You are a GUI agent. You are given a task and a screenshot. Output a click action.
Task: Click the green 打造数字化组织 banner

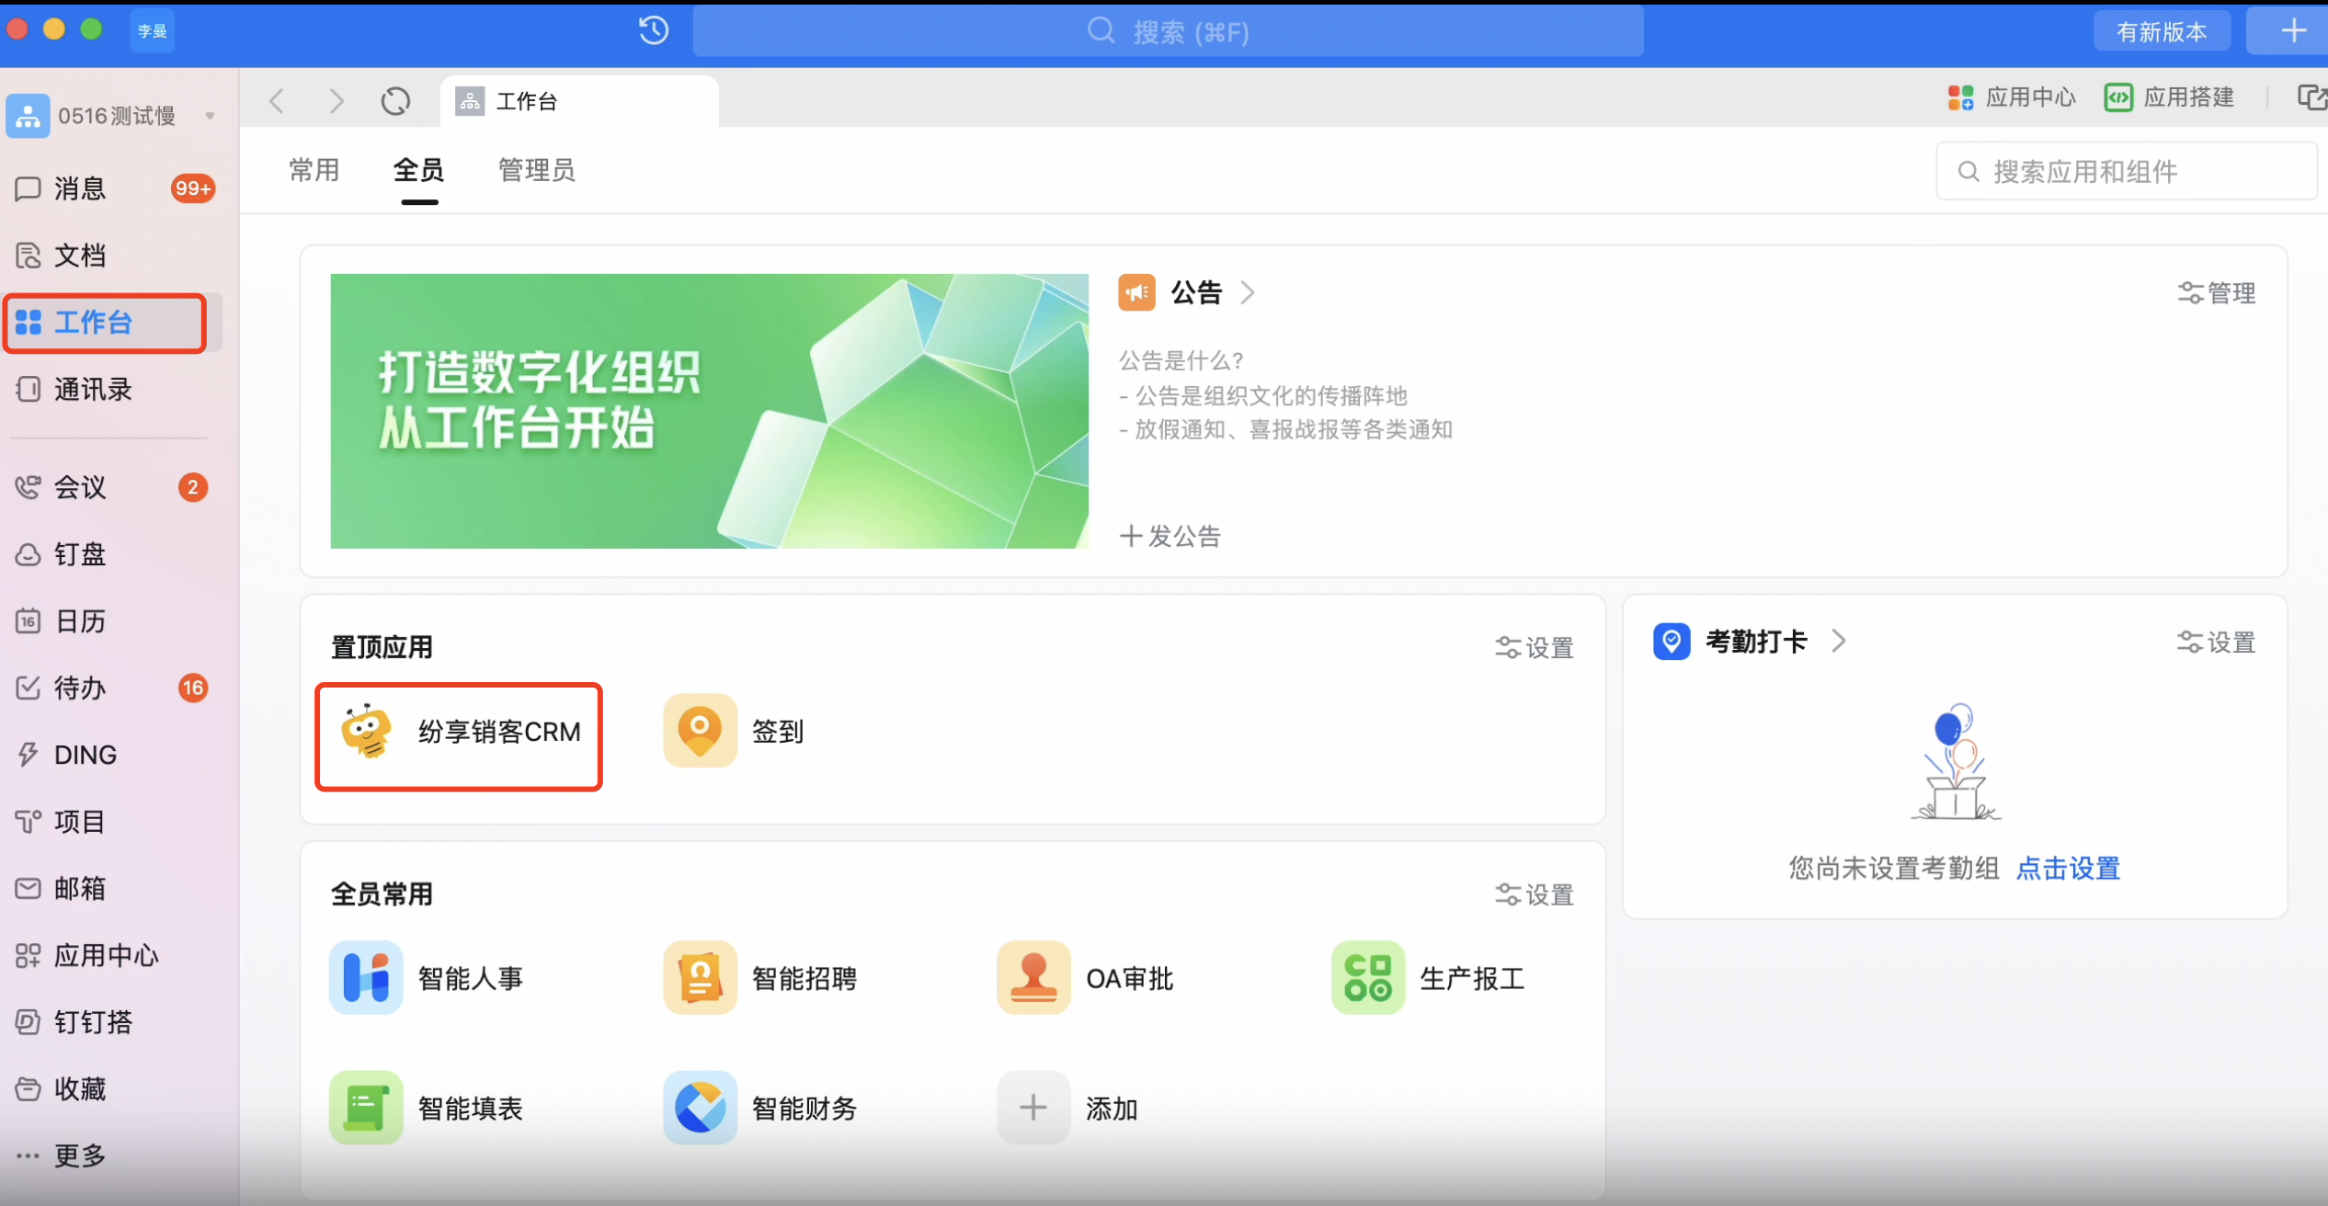click(x=709, y=411)
